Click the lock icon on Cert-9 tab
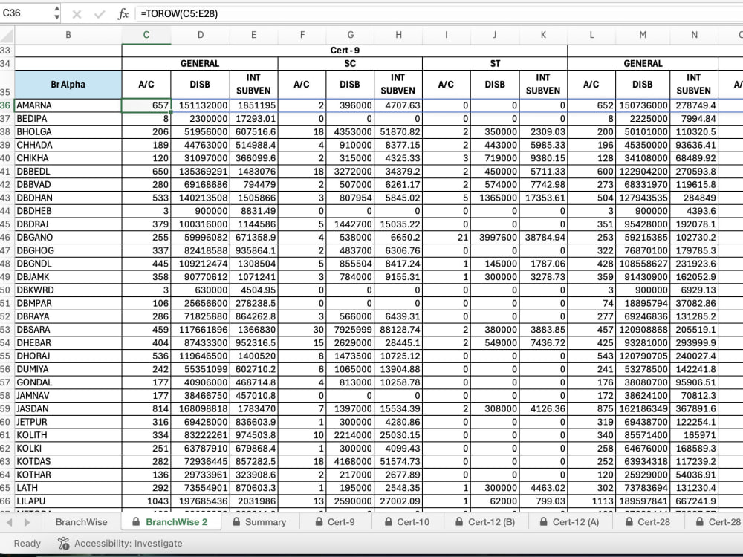 click(x=319, y=521)
